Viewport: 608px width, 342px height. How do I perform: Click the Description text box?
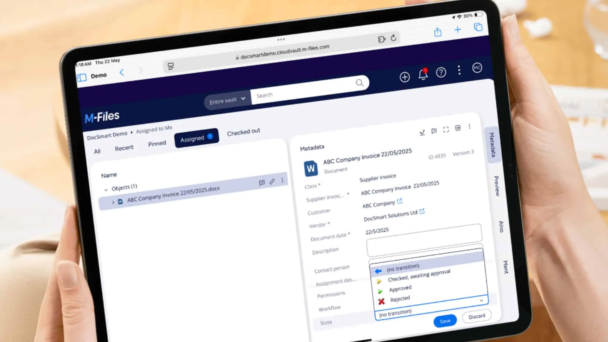click(424, 241)
